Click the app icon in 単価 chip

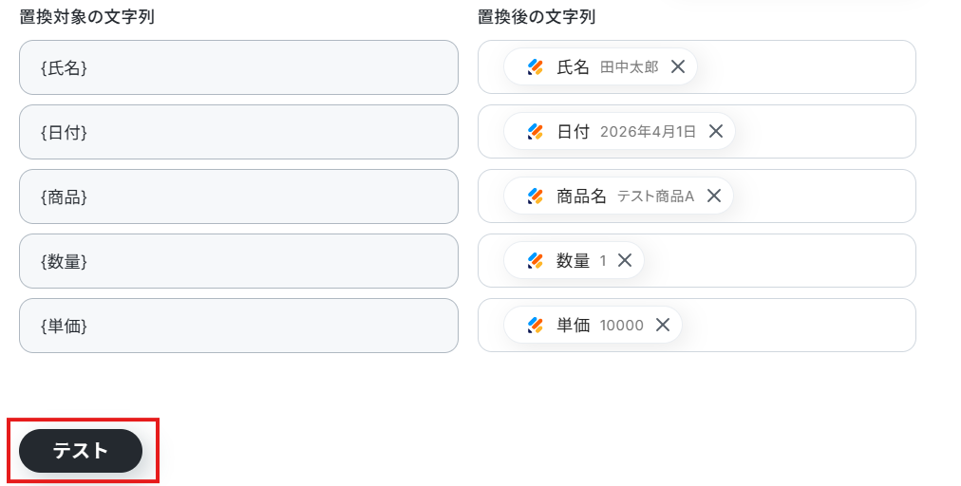pos(536,326)
